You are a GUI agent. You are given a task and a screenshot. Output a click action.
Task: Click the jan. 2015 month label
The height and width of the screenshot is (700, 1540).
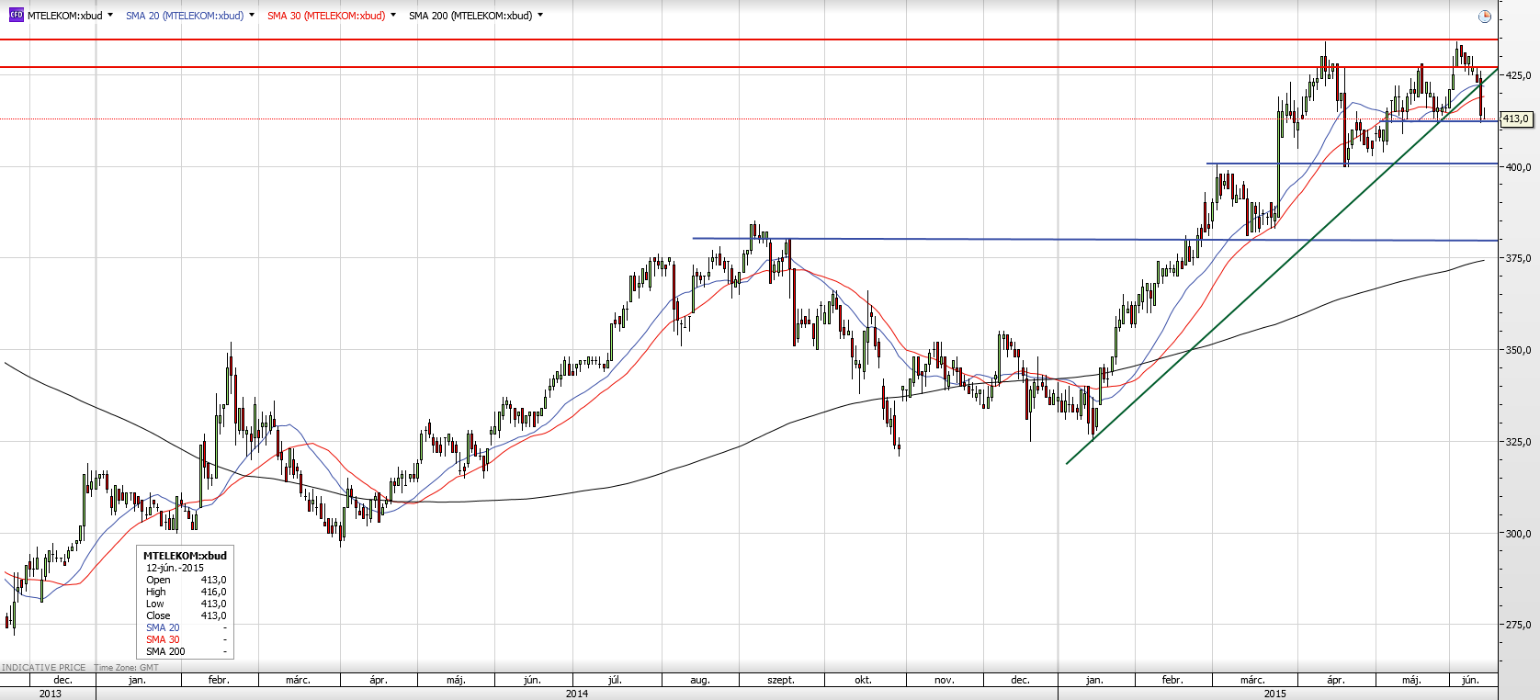pyautogui.click(x=1094, y=680)
